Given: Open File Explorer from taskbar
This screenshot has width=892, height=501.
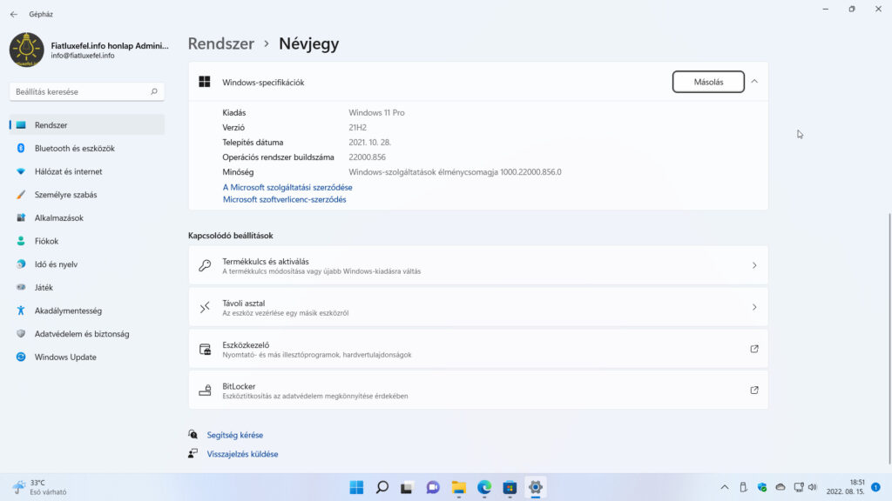Looking at the screenshot, I should click(x=458, y=487).
